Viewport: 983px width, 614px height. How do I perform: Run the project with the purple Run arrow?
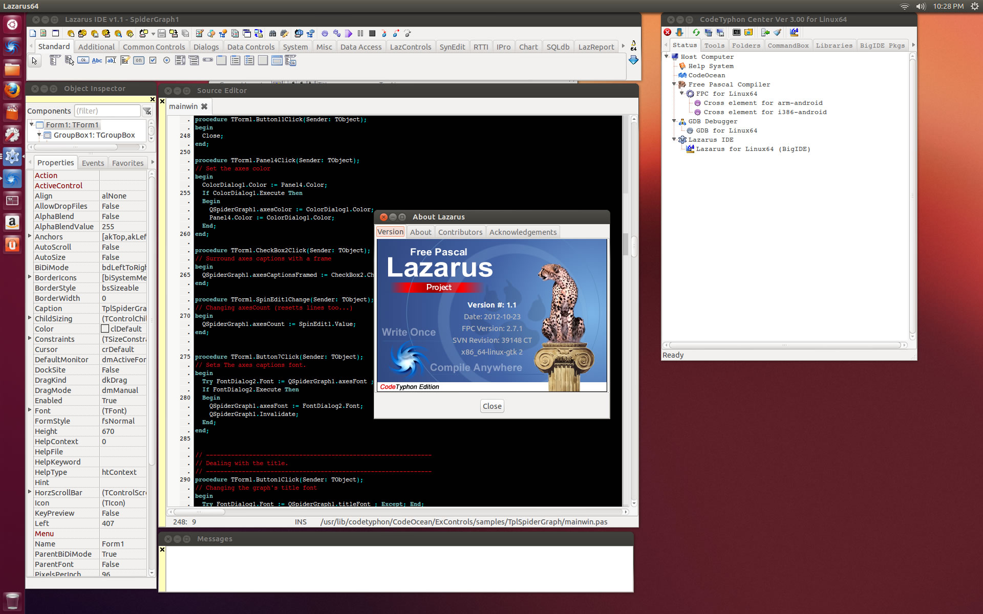click(x=348, y=33)
